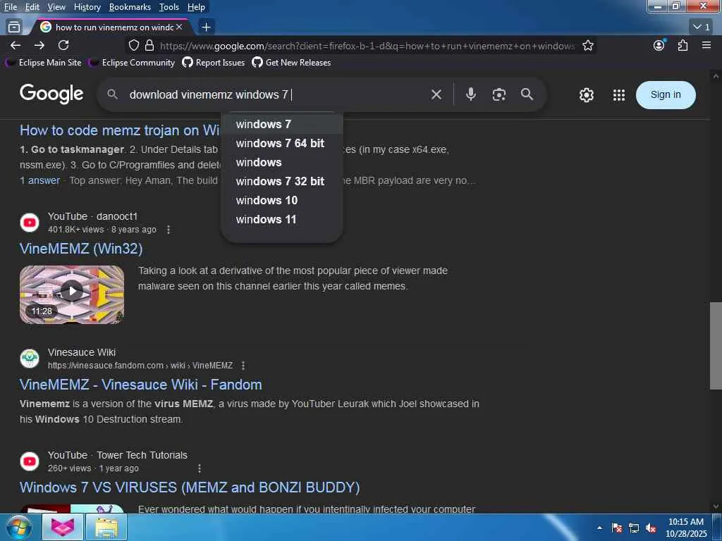722x541 pixels.
Task: Choose 'windows 11' suggestion
Action: 282,220
